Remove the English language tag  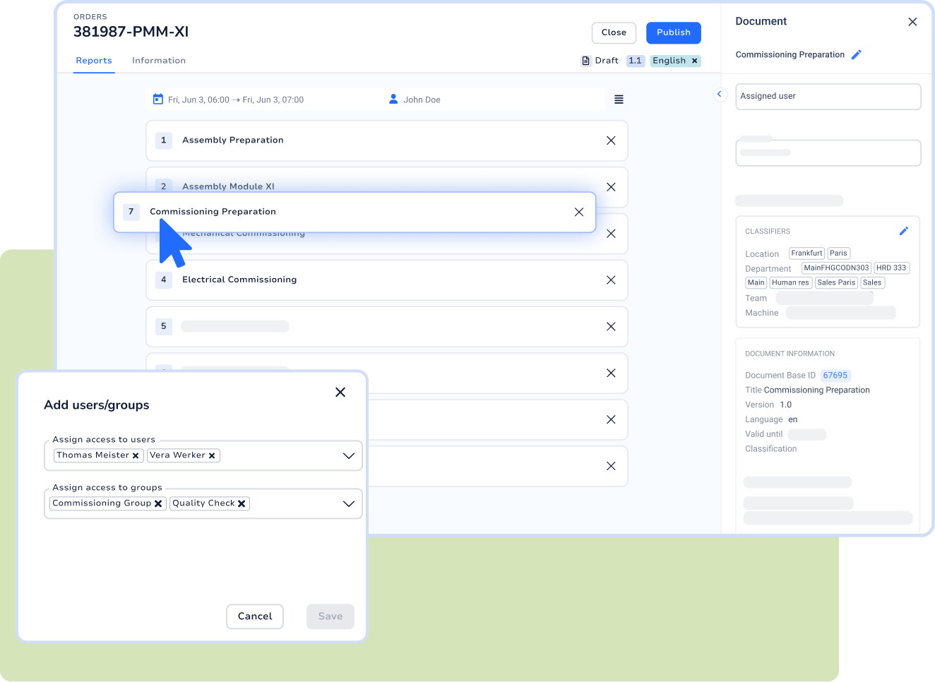(695, 61)
